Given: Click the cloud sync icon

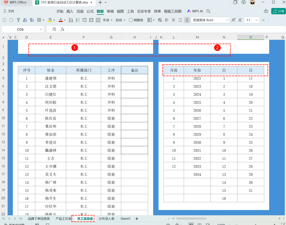Looking at the screenshot, I should [266, 11].
